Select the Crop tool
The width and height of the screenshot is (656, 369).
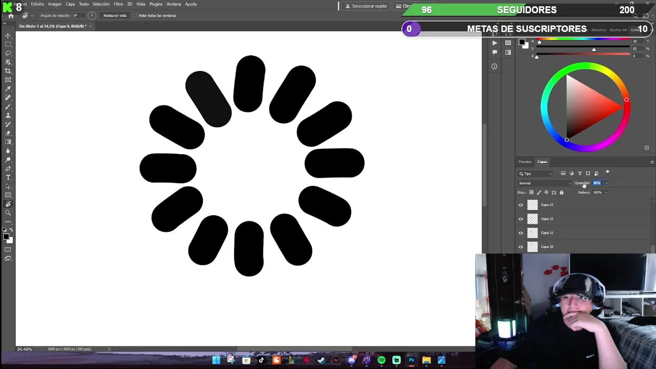click(8, 71)
